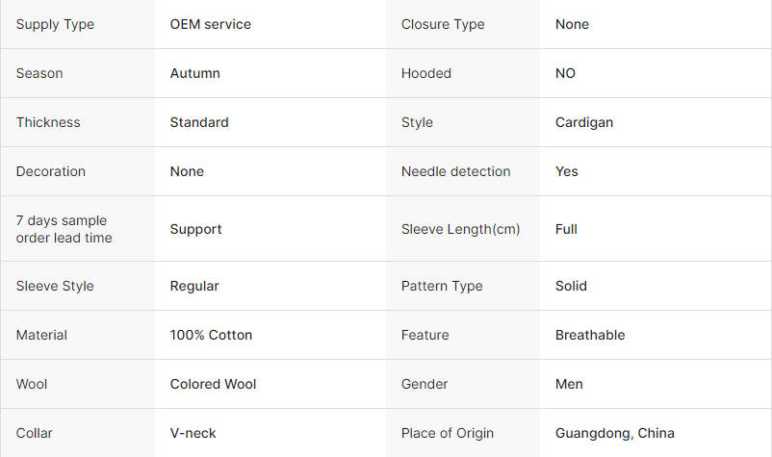Click the Supply Type label cell
The height and width of the screenshot is (457, 772).
click(55, 24)
